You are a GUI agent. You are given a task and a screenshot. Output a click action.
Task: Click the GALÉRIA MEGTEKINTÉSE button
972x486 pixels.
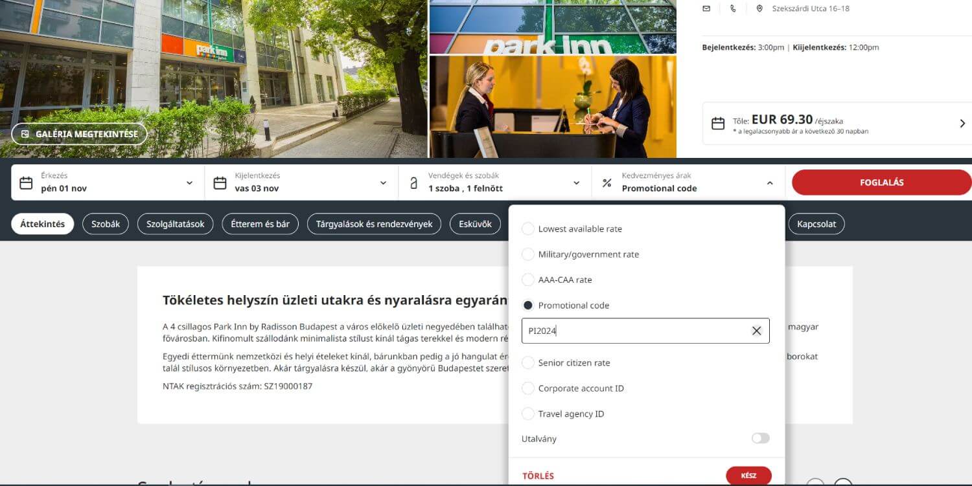click(x=79, y=134)
